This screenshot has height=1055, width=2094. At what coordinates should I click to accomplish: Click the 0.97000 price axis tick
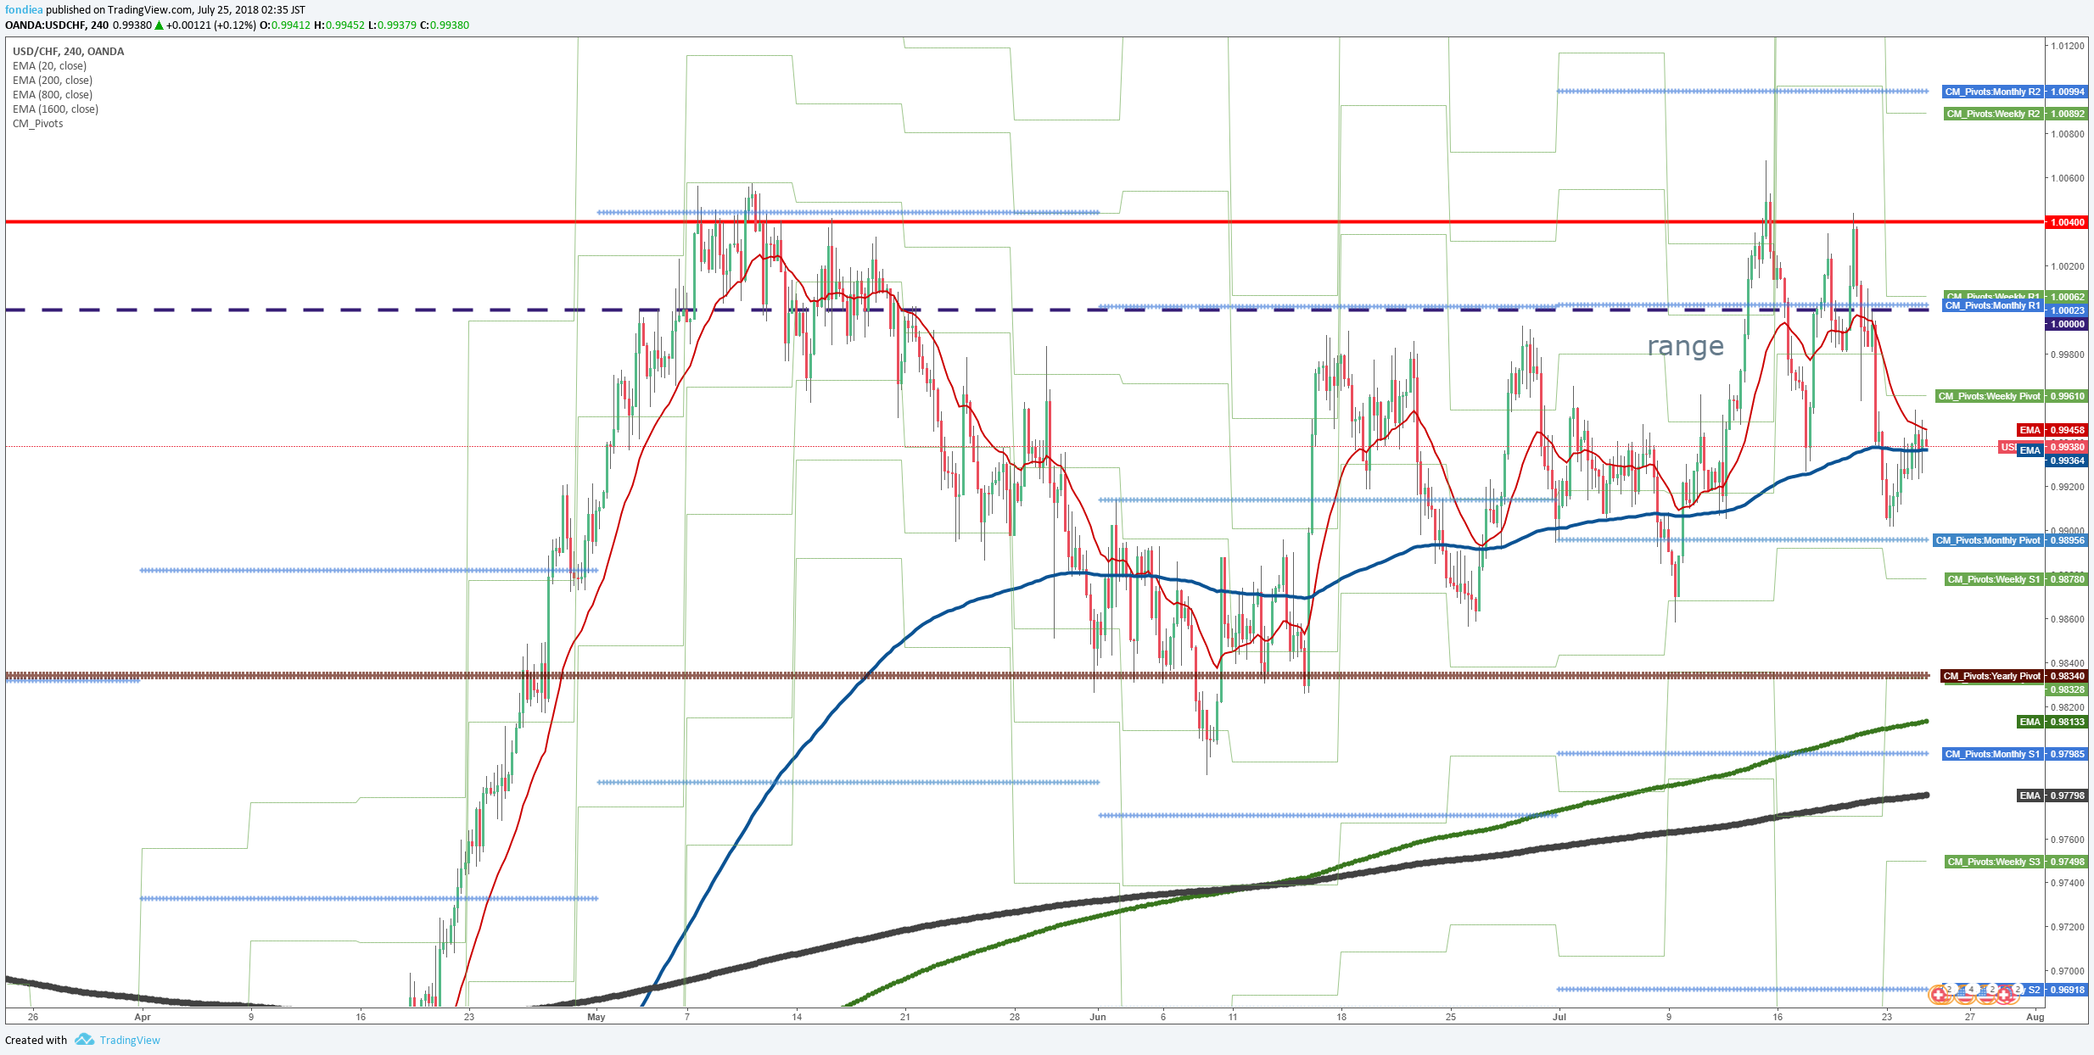tap(2068, 971)
